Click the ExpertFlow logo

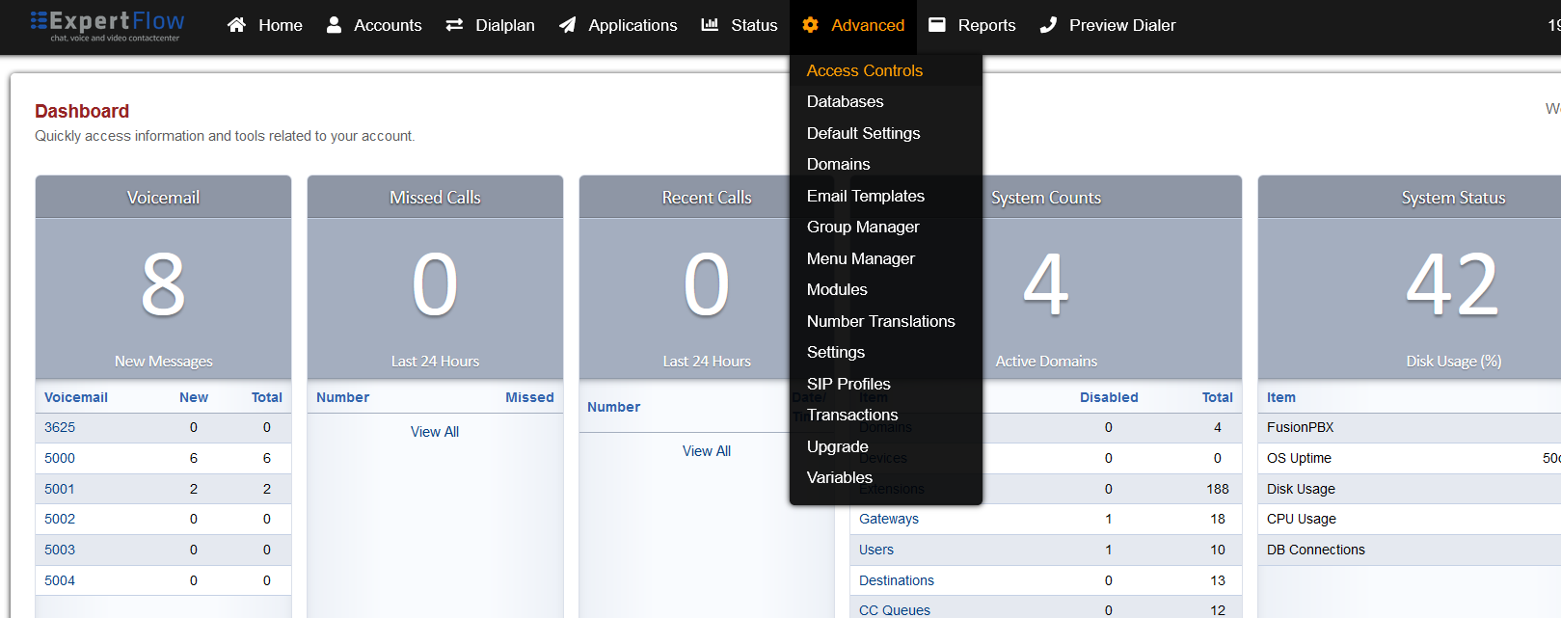tap(107, 25)
